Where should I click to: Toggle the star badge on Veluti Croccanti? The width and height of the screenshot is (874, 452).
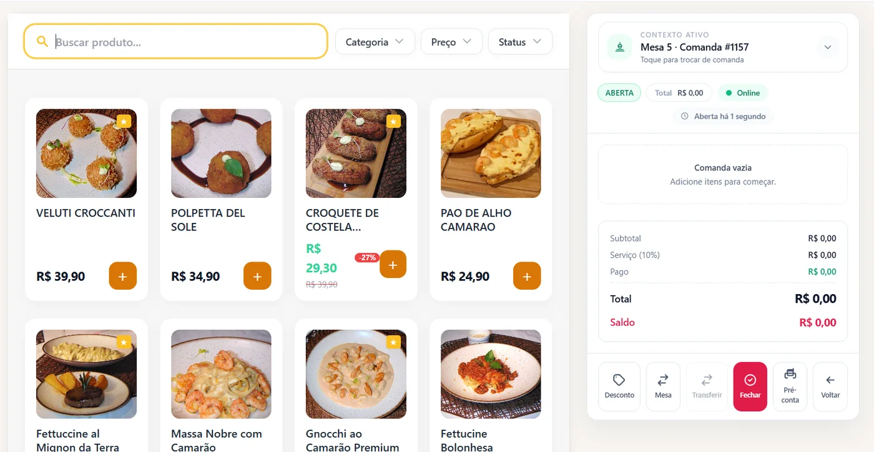click(x=124, y=121)
